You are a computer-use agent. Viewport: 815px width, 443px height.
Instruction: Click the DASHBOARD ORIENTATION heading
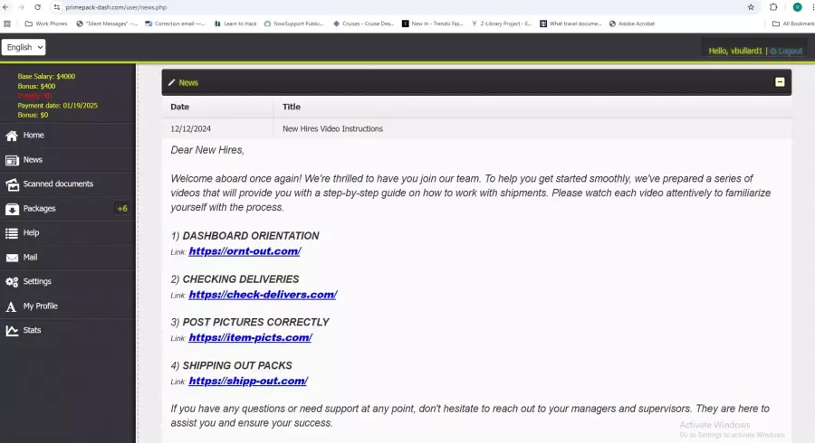pyautogui.click(x=251, y=236)
